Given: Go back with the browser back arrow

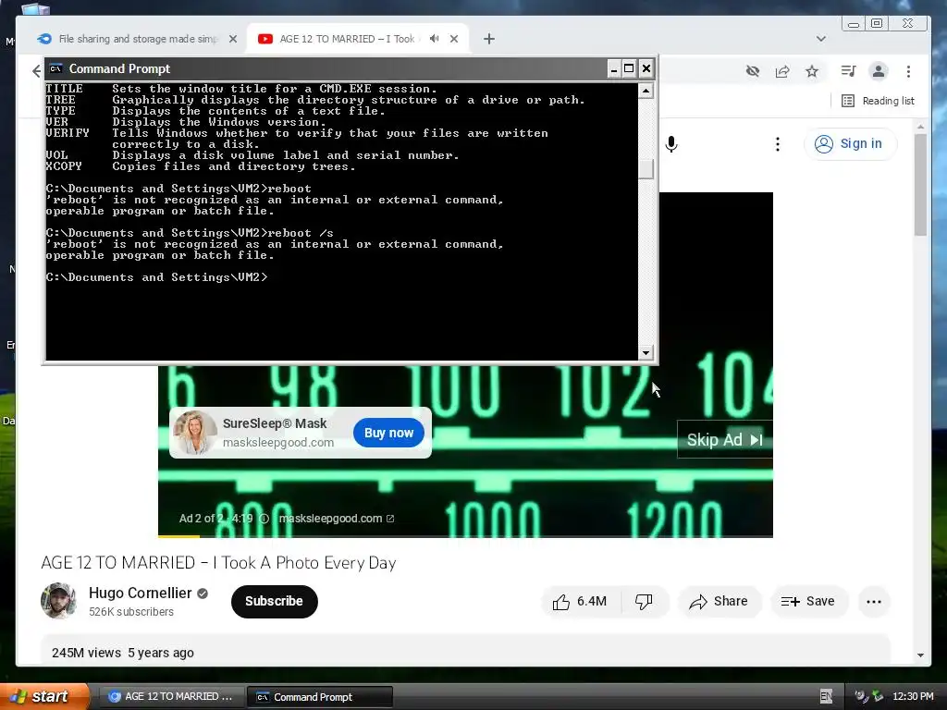Looking at the screenshot, I should (x=36, y=71).
